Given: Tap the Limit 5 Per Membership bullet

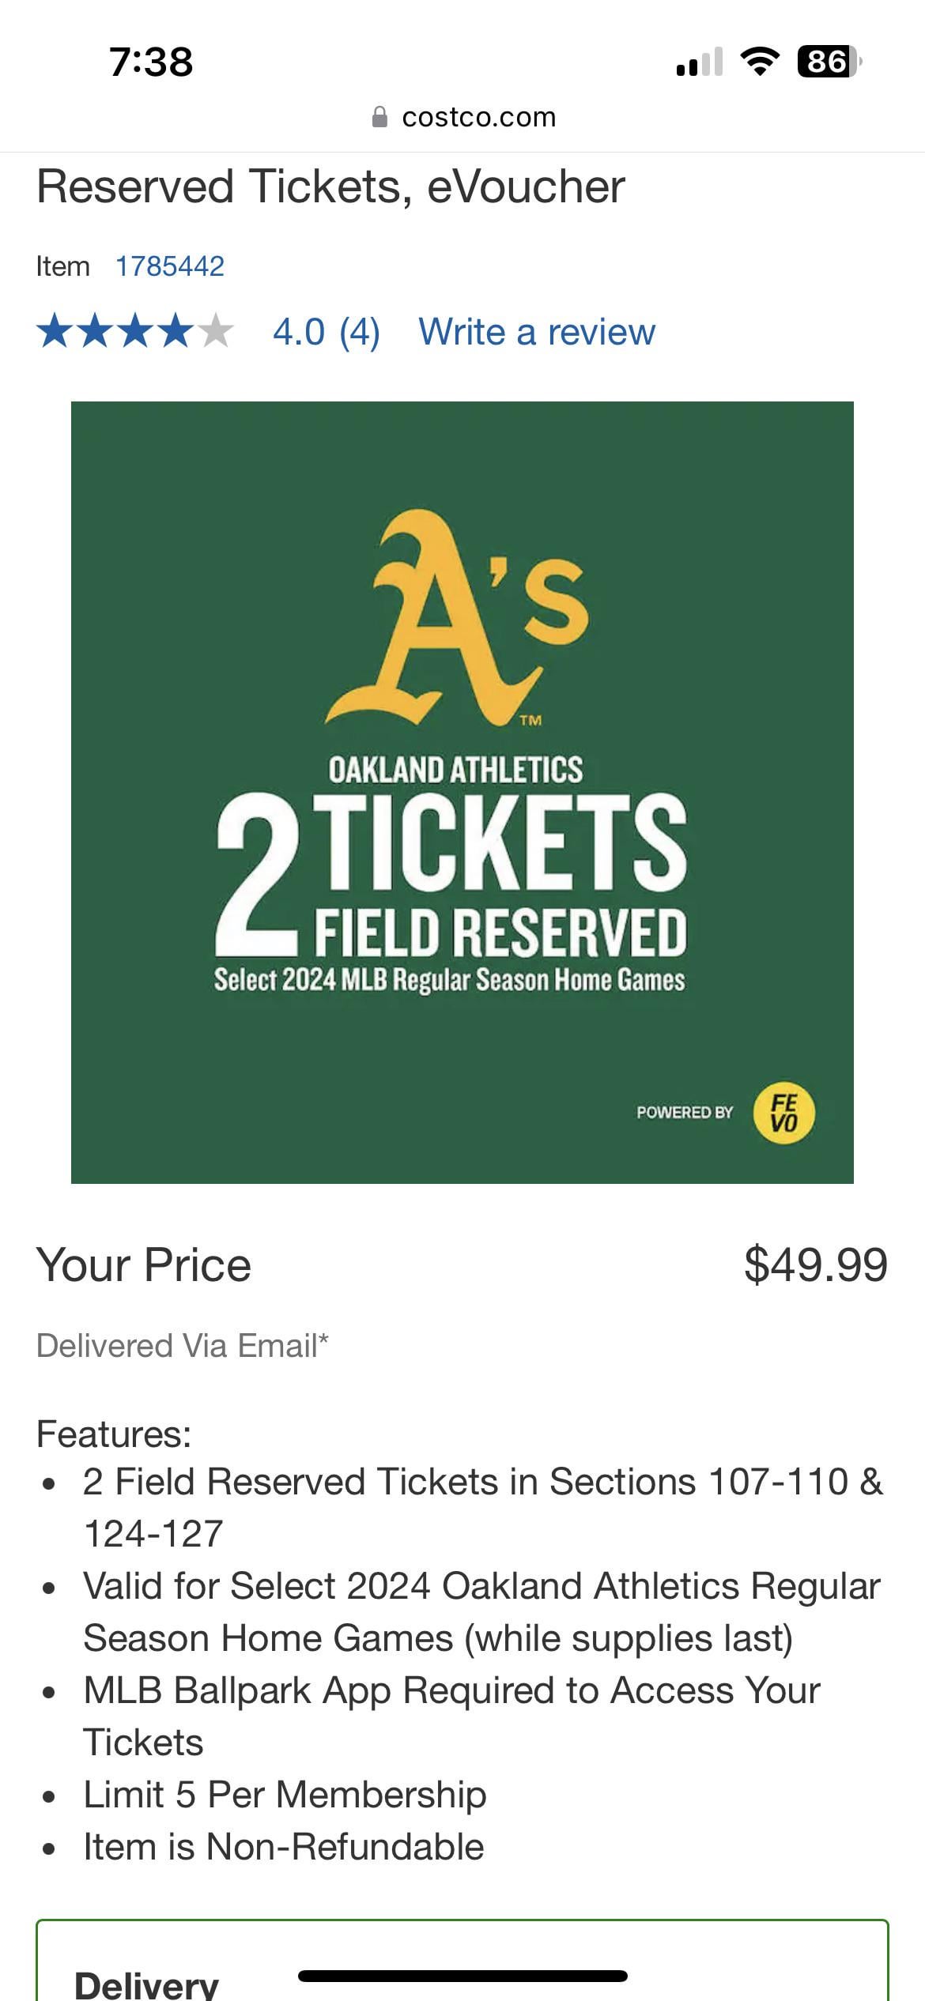Looking at the screenshot, I should coord(285,1794).
